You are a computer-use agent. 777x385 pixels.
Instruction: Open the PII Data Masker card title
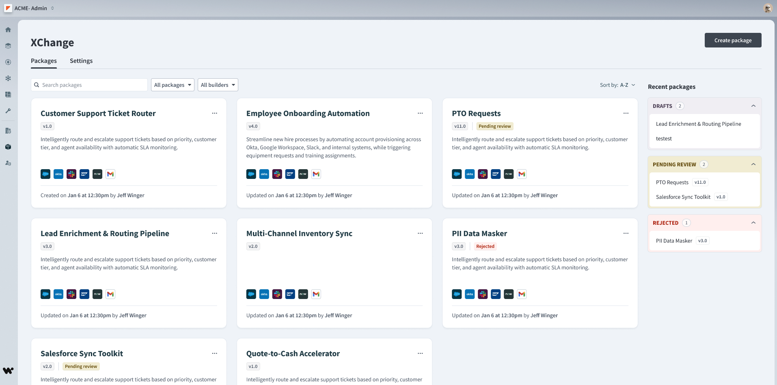tap(479, 233)
